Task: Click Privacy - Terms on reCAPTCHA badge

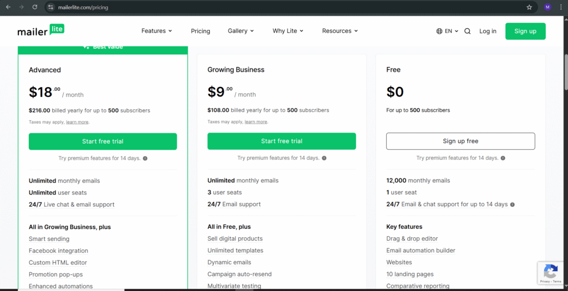Action: click(551, 282)
